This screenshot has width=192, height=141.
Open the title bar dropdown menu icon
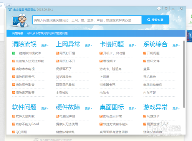point(166,8)
